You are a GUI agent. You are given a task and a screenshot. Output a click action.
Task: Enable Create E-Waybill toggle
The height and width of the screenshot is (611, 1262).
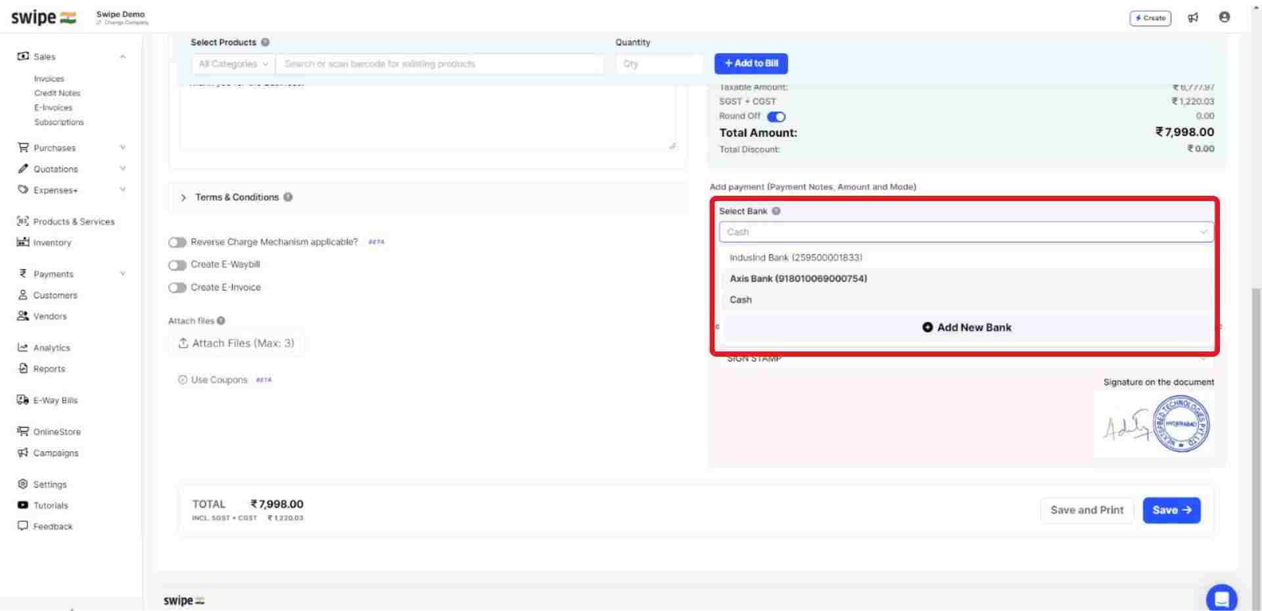[x=177, y=265]
